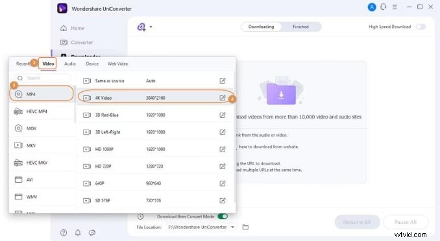The height and width of the screenshot is (241, 440).
Task: Edit 3D Left-Right preset settings
Action: tap(222, 132)
